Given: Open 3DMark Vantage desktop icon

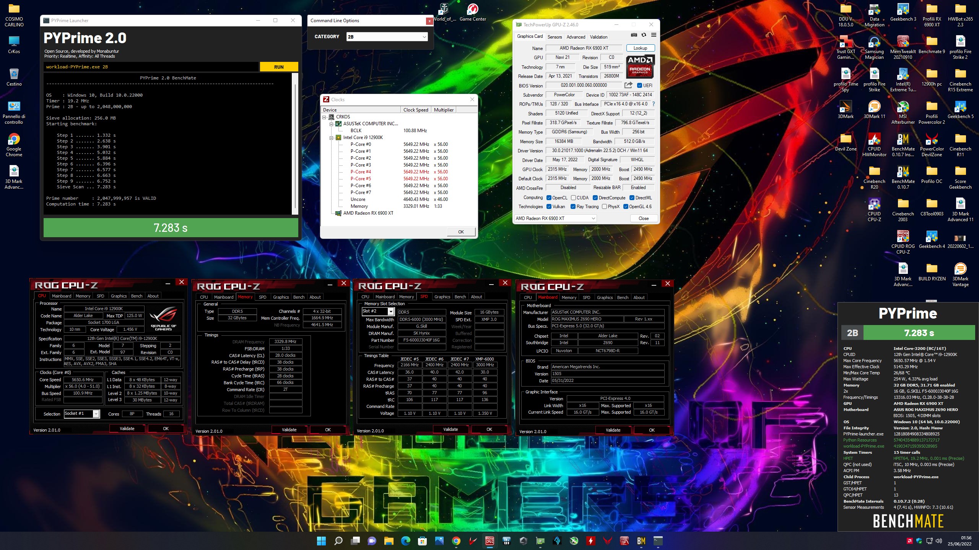Looking at the screenshot, I should (960, 275).
